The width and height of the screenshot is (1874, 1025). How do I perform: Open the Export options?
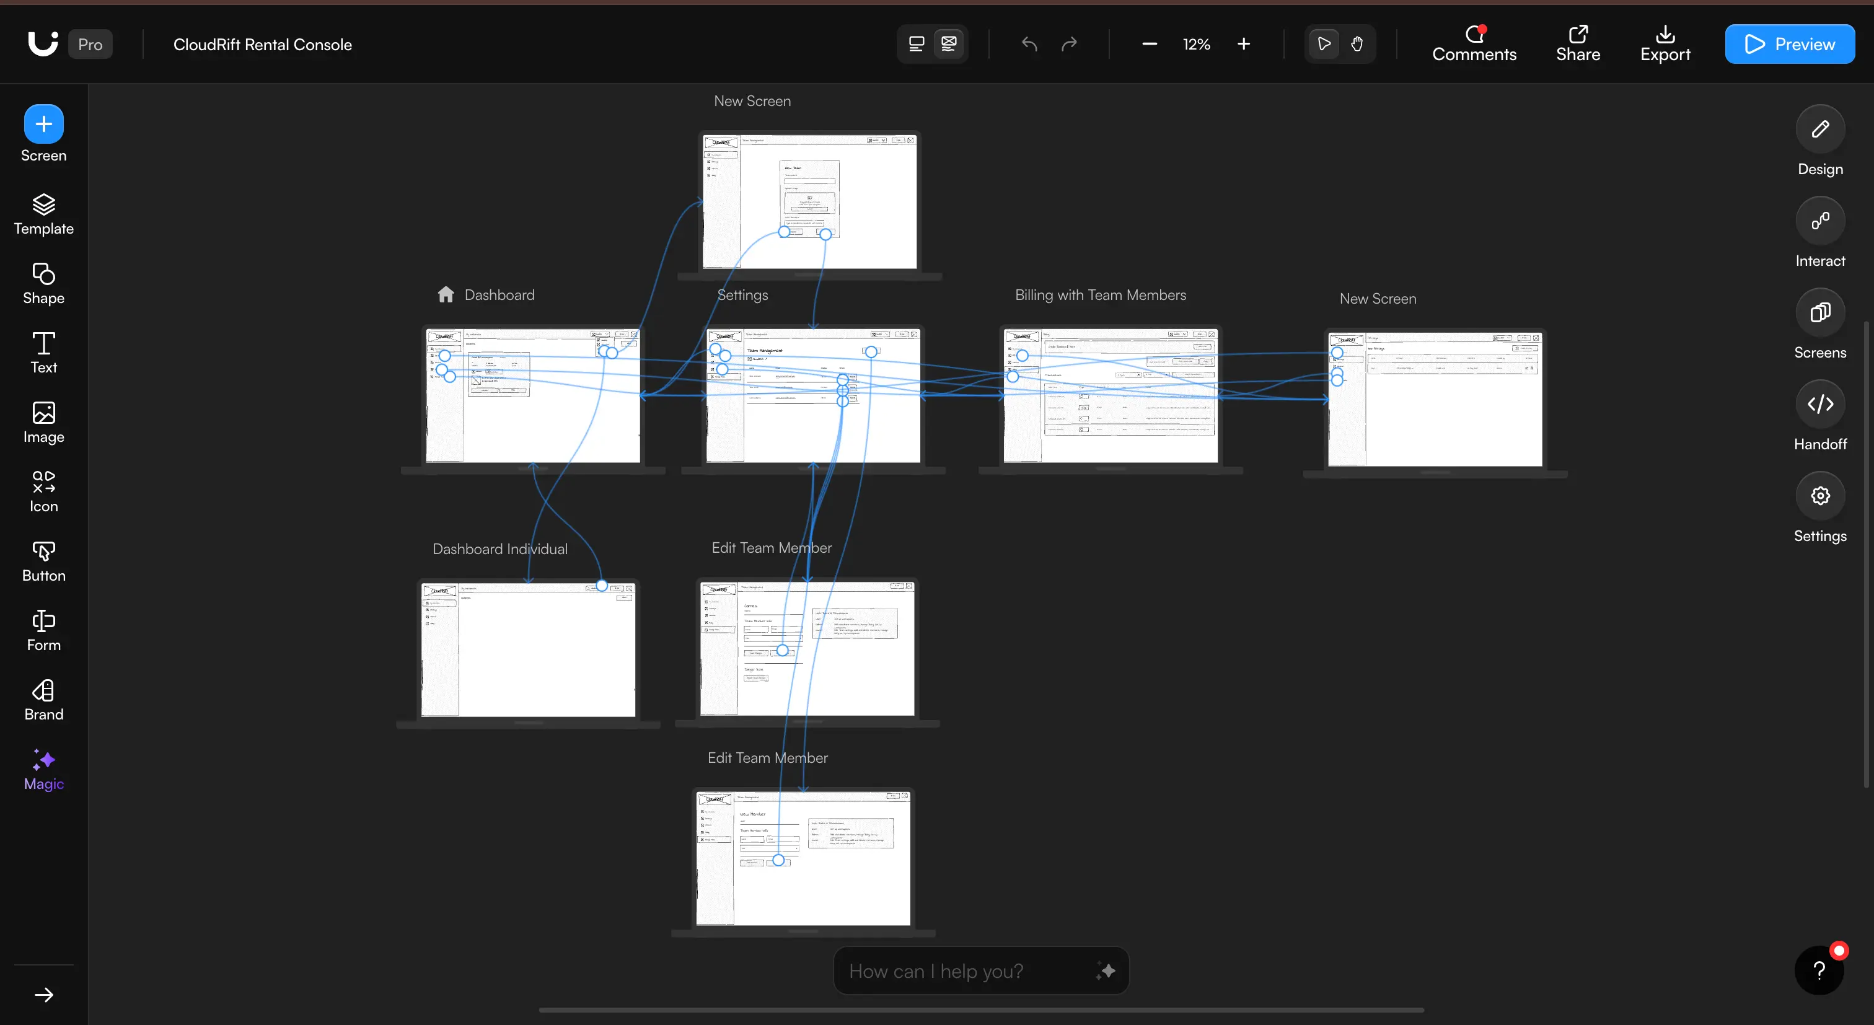coord(1665,43)
